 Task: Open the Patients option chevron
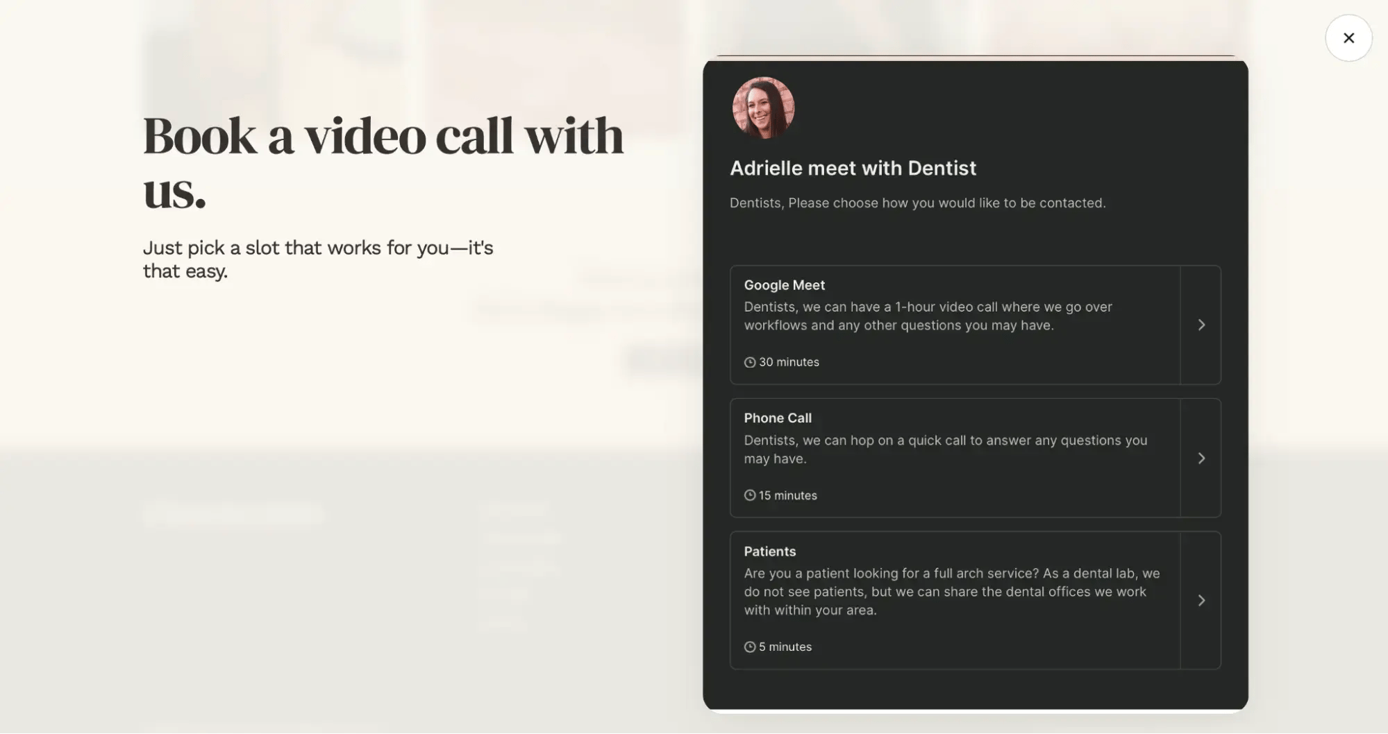1201,600
